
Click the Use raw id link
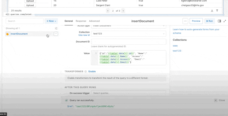point(84,35)
